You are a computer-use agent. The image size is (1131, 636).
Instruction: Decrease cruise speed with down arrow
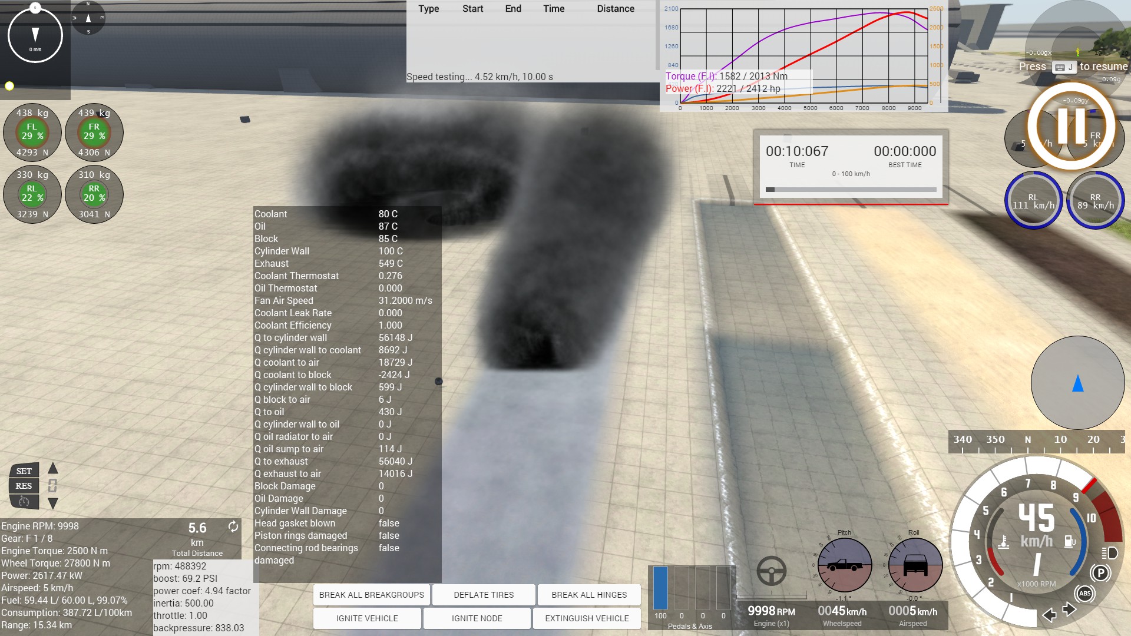(x=53, y=503)
